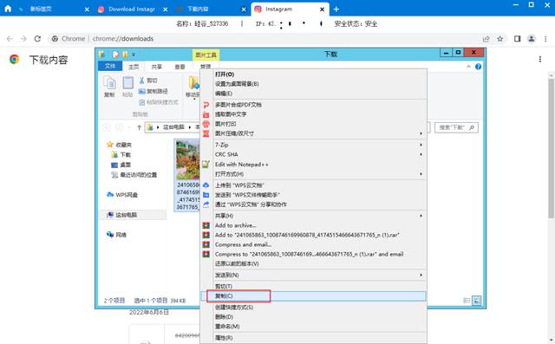Collapse the Explorer ribbon chevron
Viewport: 555px width, 344px height.
click(468, 67)
